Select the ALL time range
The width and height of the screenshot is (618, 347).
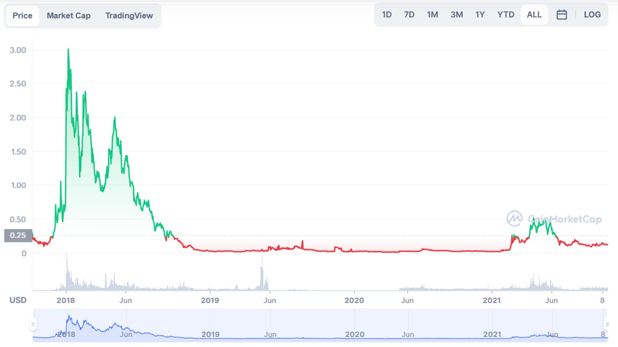(x=534, y=15)
